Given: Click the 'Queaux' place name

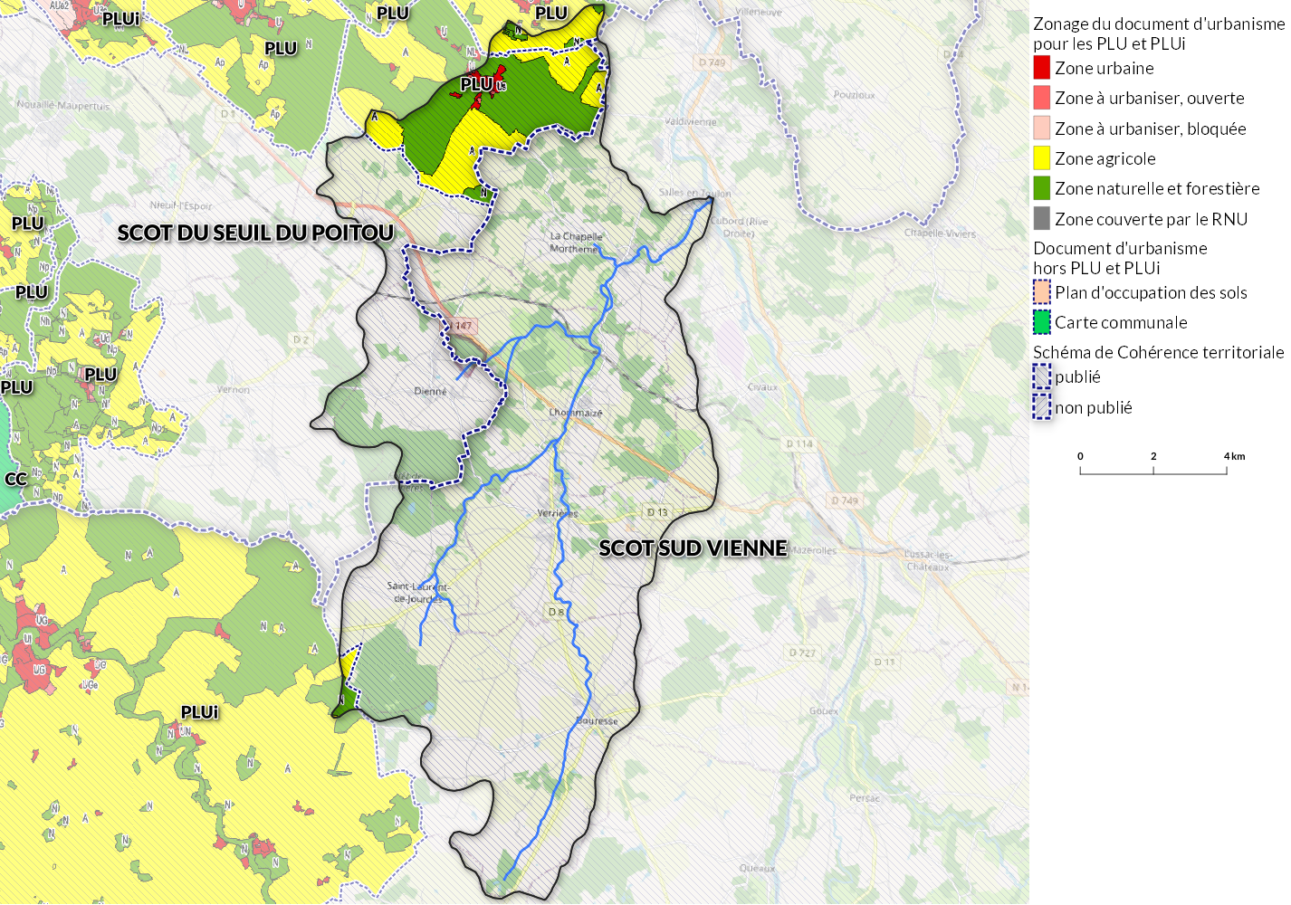Looking at the screenshot, I should pyautogui.click(x=757, y=868).
